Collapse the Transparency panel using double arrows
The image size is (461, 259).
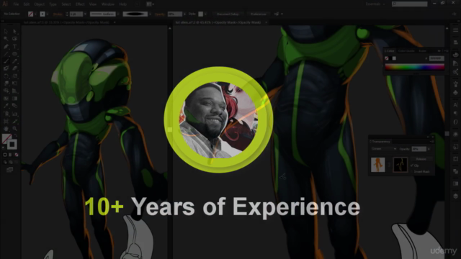coord(429,137)
